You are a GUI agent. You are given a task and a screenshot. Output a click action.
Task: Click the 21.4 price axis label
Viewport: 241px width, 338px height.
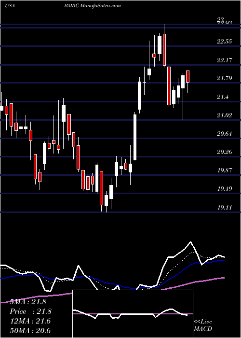223,97
